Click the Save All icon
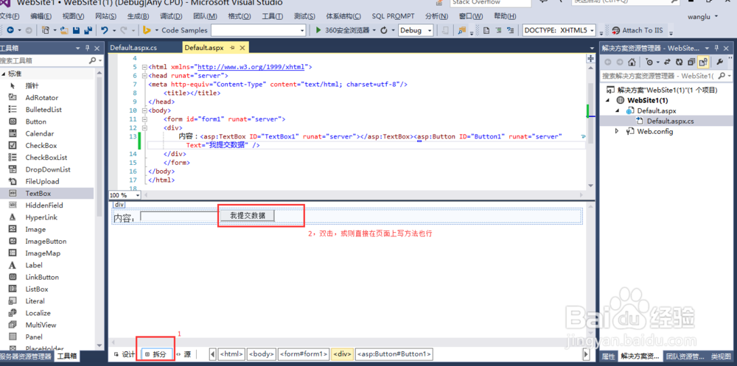The width and height of the screenshot is (737, 366). (x=88, y=30)
